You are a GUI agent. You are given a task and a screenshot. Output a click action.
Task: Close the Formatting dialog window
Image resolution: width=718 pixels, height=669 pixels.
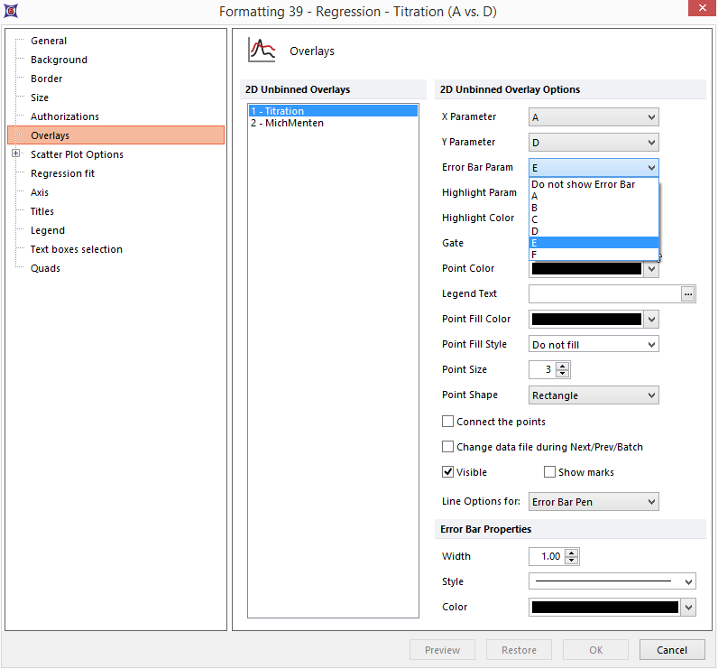[x=697, y=11]
